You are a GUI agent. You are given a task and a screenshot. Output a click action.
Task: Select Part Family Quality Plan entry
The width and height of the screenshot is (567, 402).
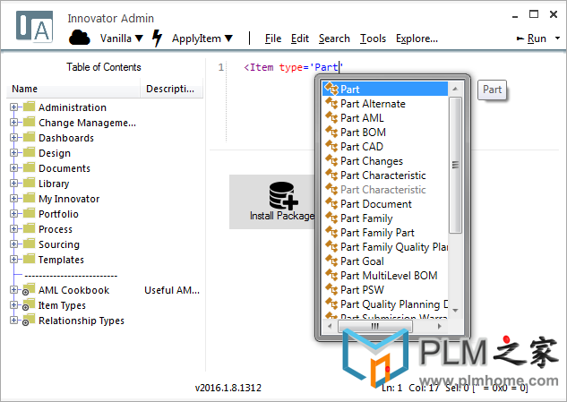[385, 247]
